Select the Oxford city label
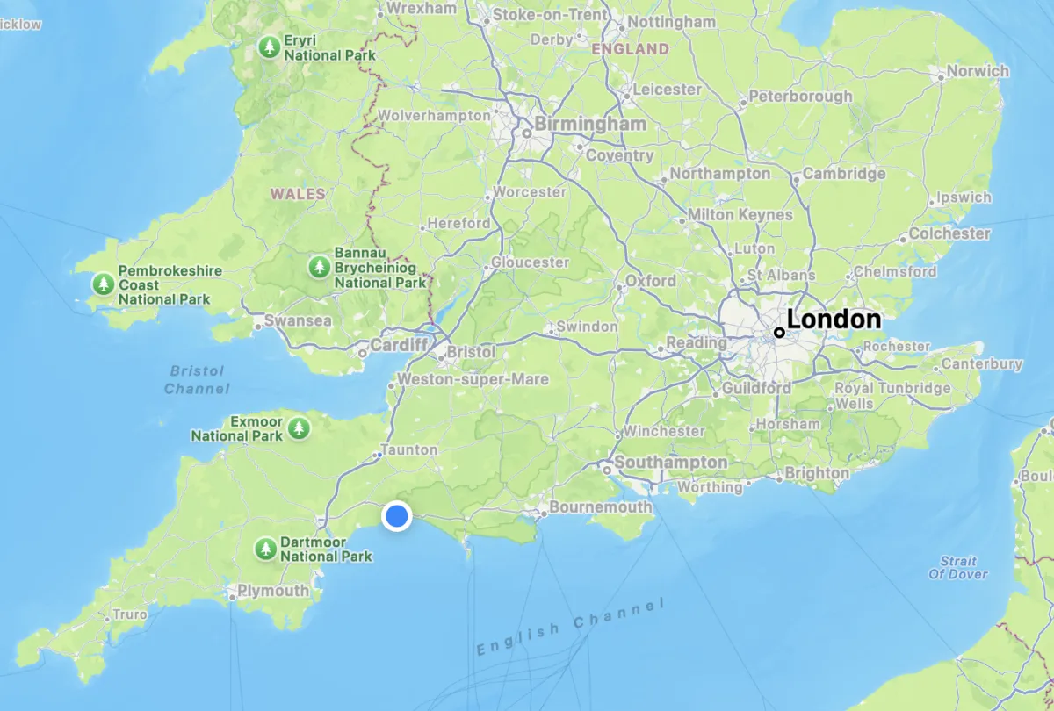The height and width of the screenshot is (711, 1054). [x=651, y=281]
